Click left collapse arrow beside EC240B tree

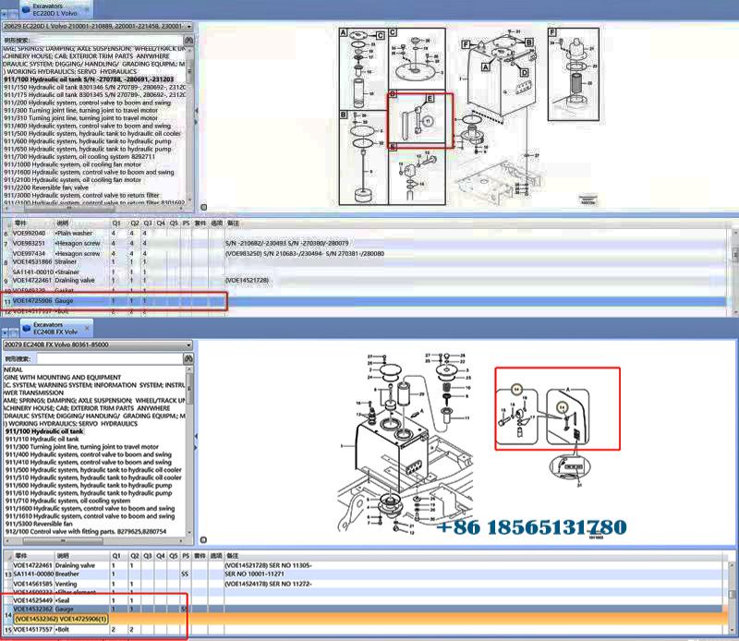pyautogui.click(x=196, y=436)
